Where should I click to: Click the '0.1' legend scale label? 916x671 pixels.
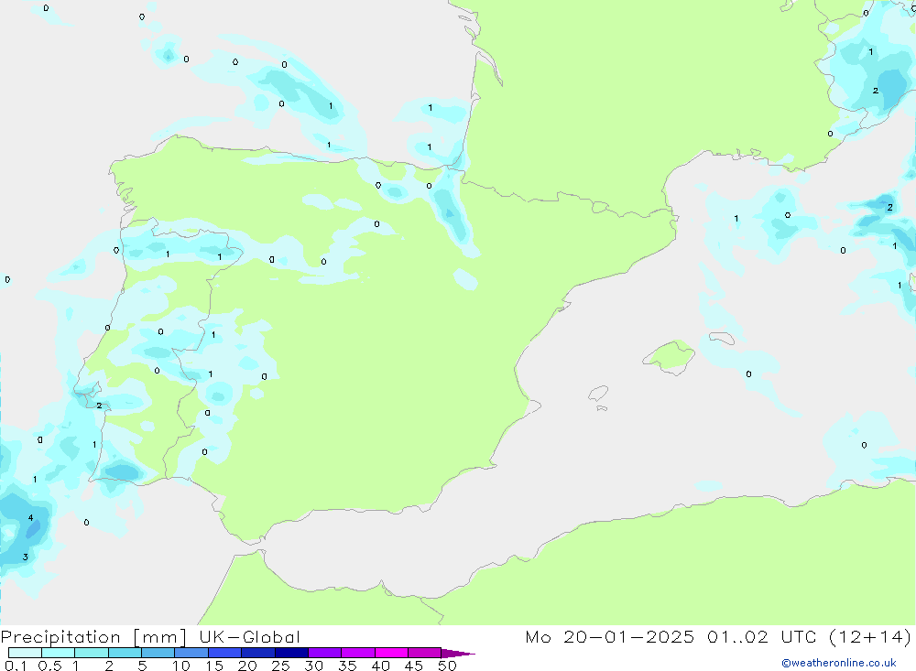[16, 666]
